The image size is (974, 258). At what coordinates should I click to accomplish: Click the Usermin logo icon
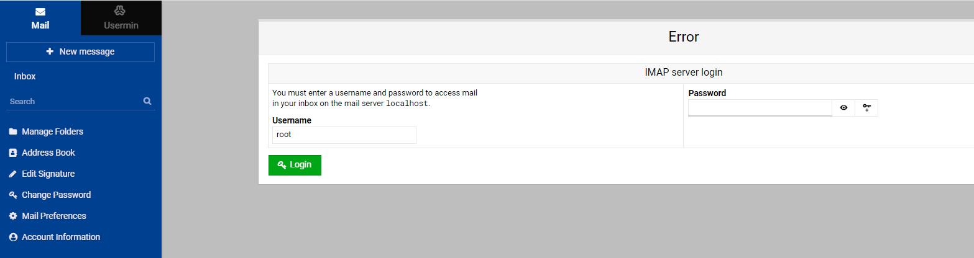coord(121,11)
